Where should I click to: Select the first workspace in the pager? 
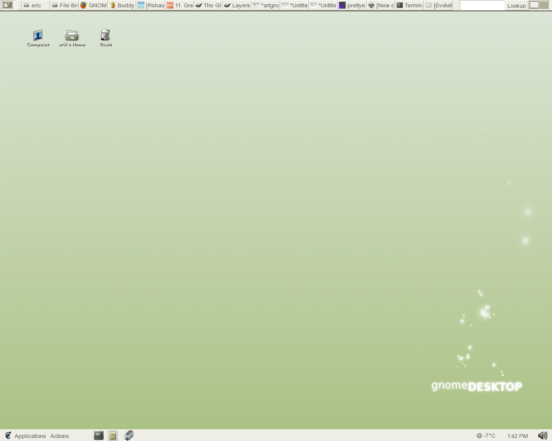(534, 5)
